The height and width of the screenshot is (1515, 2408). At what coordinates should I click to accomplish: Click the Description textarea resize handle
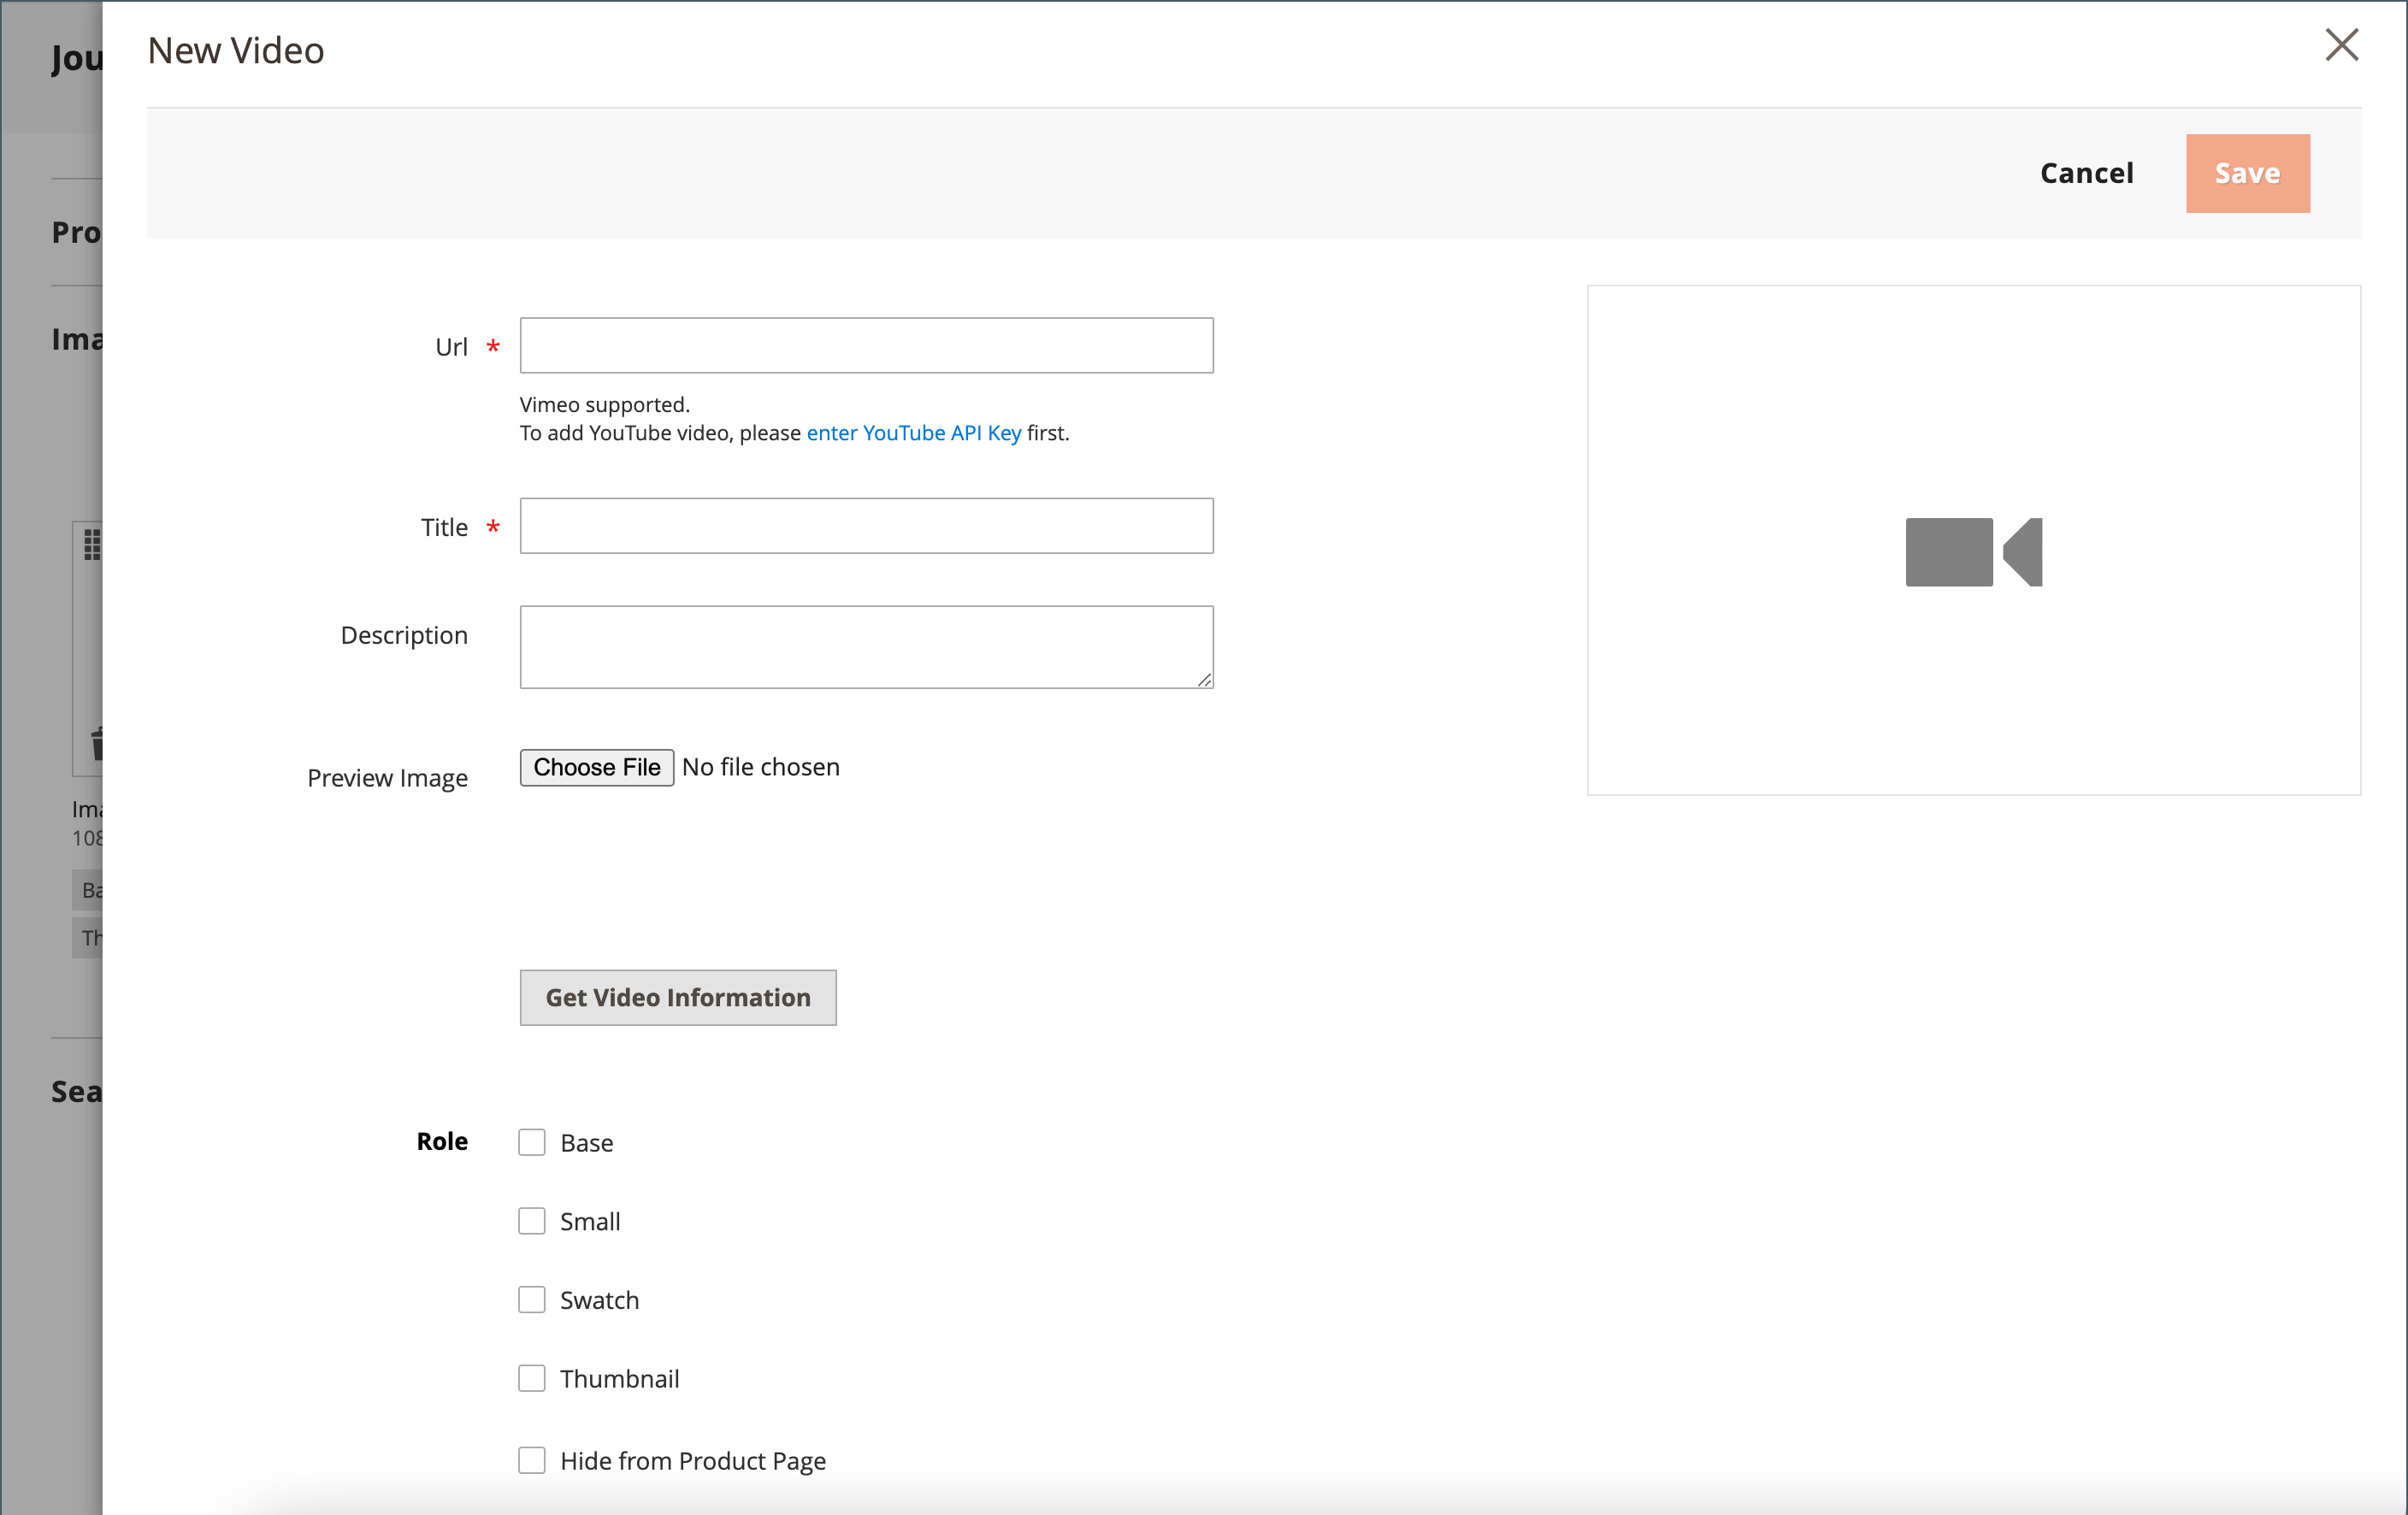pyautogui.click(x=1204, y=679)
